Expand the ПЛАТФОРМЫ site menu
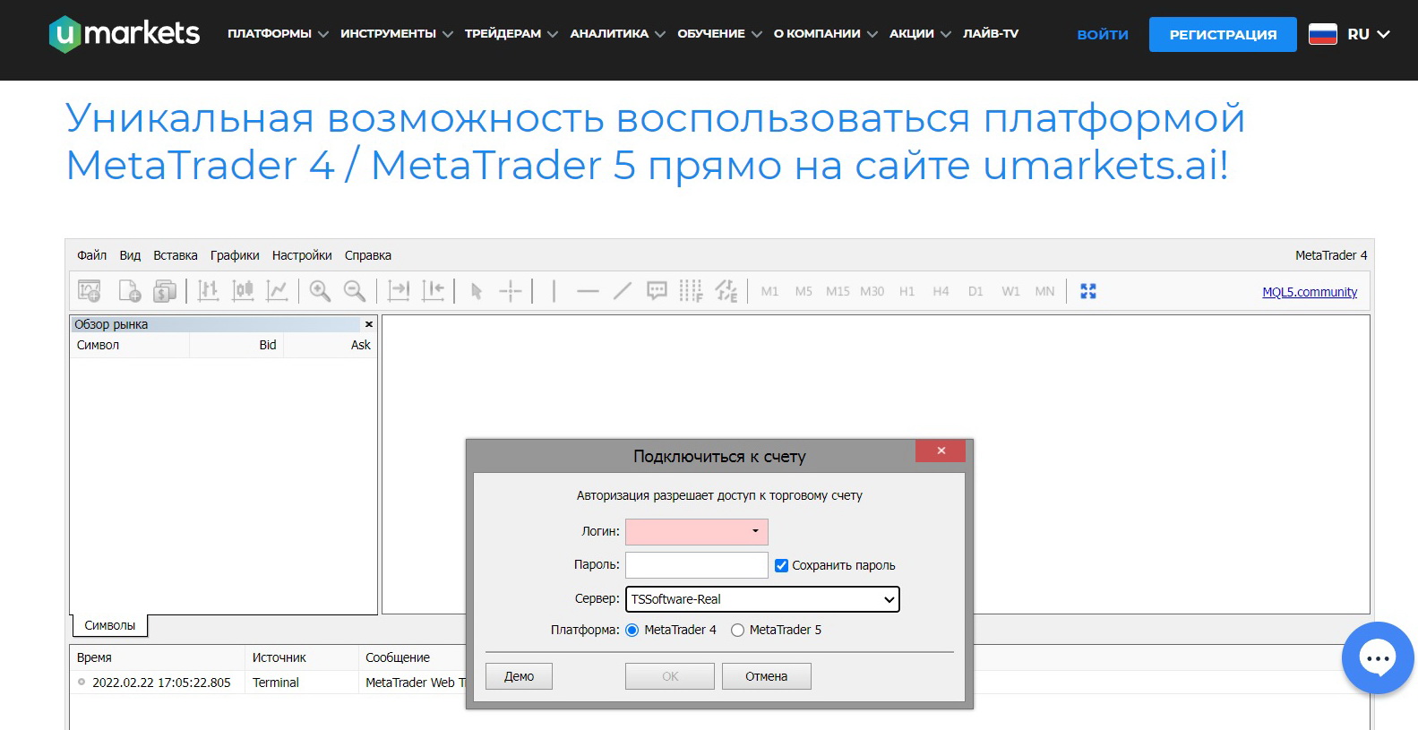This screenshot has width=1418, height=730. 278,34
